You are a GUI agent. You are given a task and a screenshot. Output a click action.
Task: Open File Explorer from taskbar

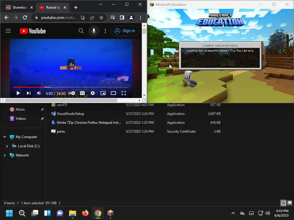pyautogui.click(x=73, y=213)
